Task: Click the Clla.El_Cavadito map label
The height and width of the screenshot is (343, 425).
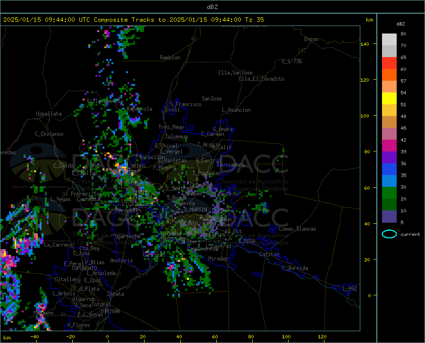Action: click(261, 79)
